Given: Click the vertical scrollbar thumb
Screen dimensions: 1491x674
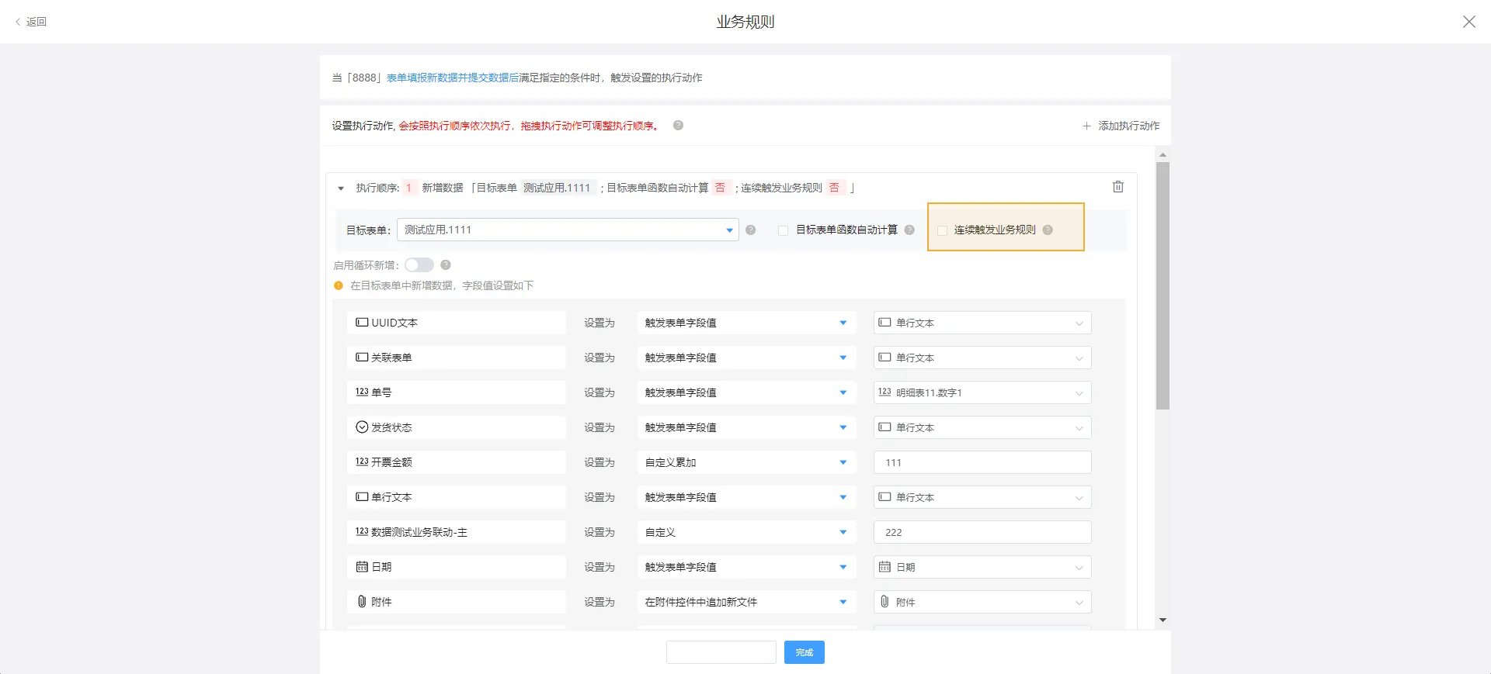Looking at the screenshot, I should pyautogui.click(x=1163, y=285).
